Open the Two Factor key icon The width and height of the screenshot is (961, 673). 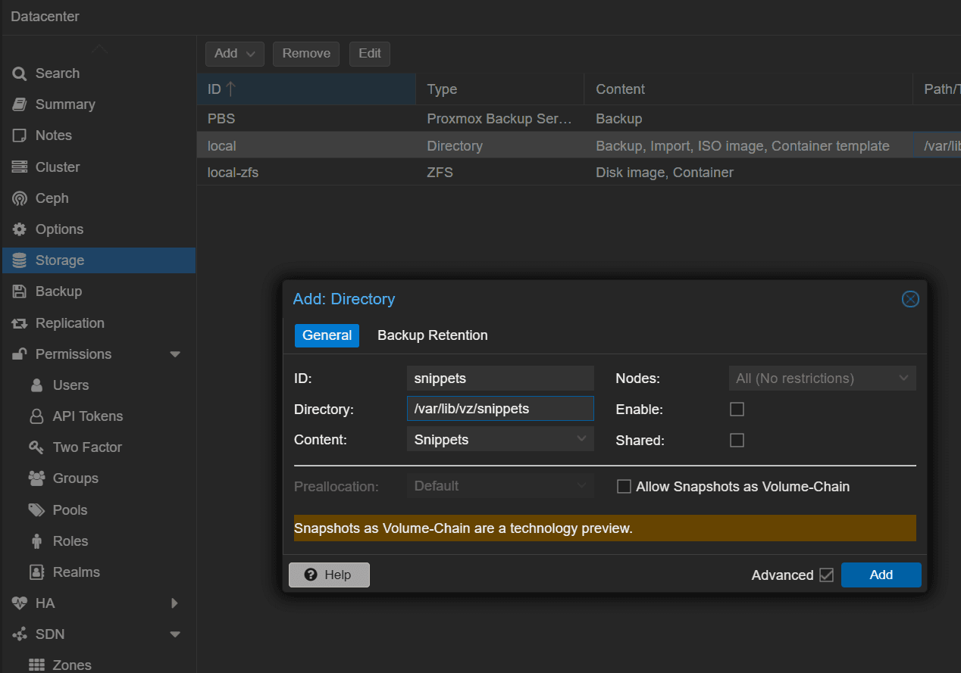pos(36,447)
